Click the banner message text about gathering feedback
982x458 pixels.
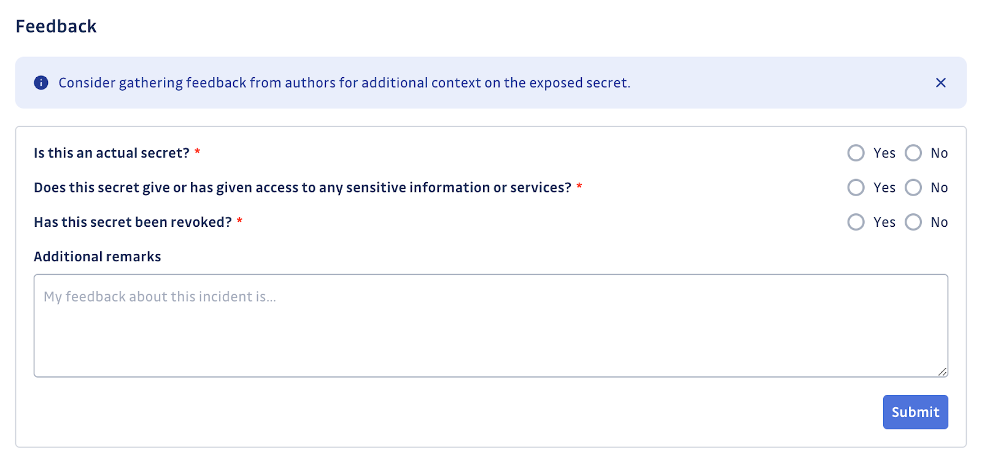click(344, 82)
